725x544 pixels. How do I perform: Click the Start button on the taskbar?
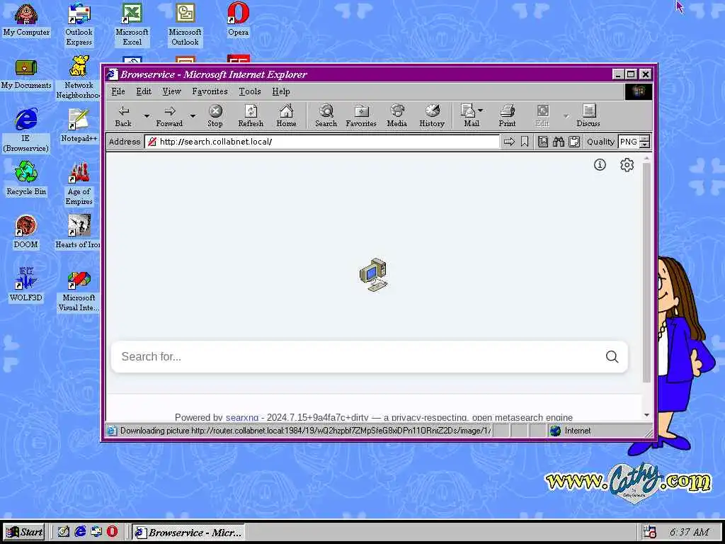click(x=23, y=532)
